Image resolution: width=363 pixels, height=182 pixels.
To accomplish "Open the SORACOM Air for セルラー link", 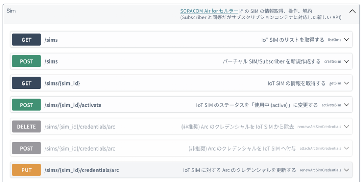I will [x=209, y=11].
